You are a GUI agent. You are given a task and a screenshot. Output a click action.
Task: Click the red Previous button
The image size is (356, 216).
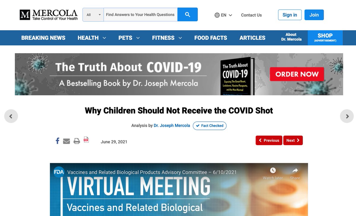[269, 140]
